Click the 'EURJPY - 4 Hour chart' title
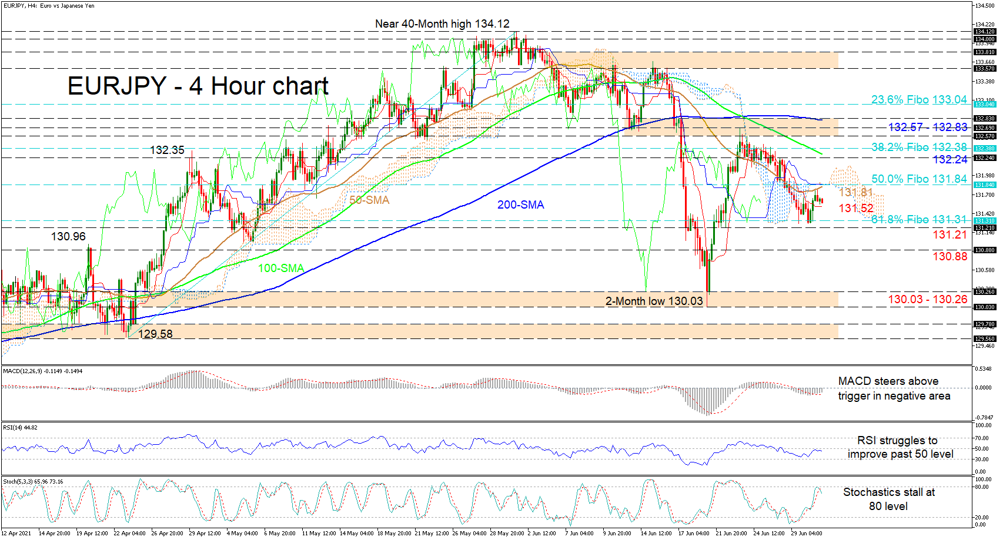Screen dimensions: 1003x540 198,86
